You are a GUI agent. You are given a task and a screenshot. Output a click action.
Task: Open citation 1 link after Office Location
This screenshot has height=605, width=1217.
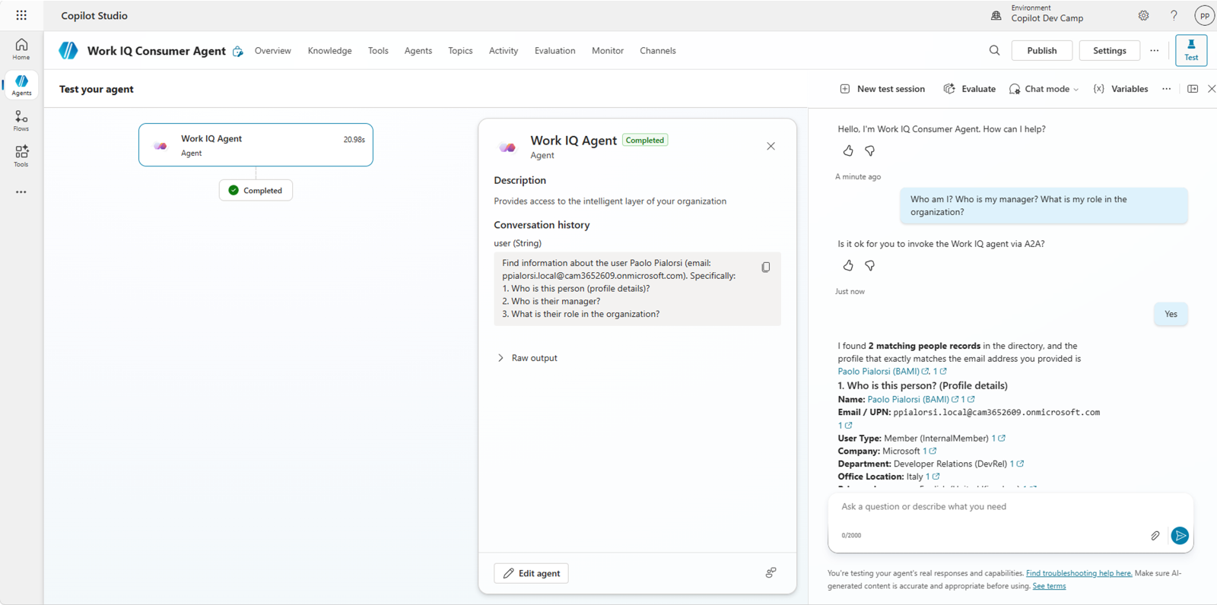(x=933, y=477)
